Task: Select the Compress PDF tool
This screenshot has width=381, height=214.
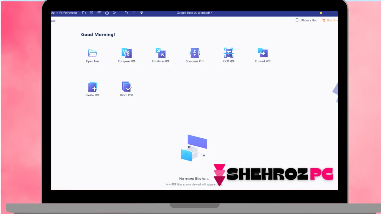Action: click(195, 56)
